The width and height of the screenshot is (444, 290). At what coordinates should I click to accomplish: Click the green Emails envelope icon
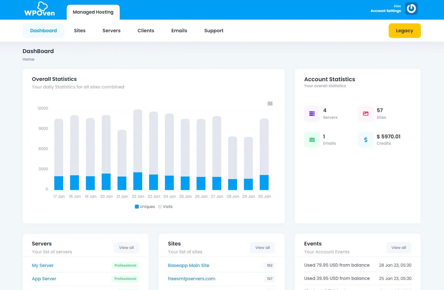[x=312, y=140]
